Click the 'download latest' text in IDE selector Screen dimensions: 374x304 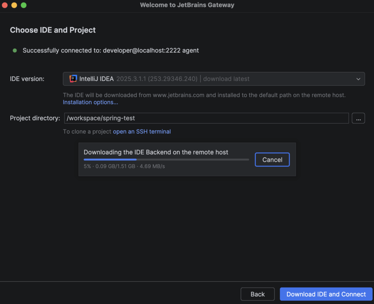pos(226,79)
